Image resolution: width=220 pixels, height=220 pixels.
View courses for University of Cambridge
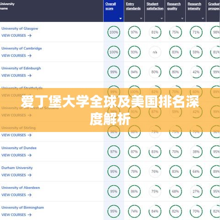pyautogui.click(x=16, y=55)
